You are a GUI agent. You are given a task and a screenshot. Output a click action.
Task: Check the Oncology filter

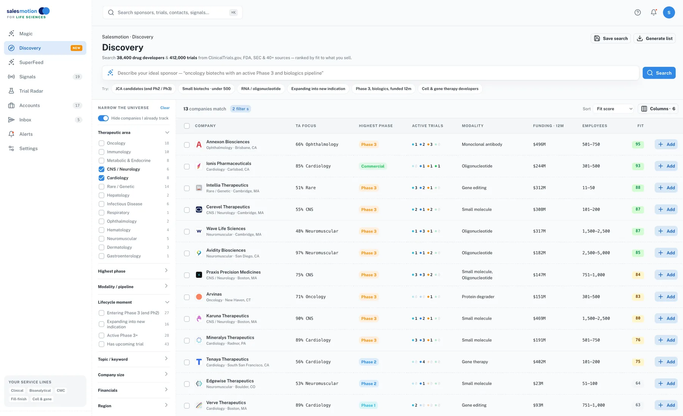point(101,143)
